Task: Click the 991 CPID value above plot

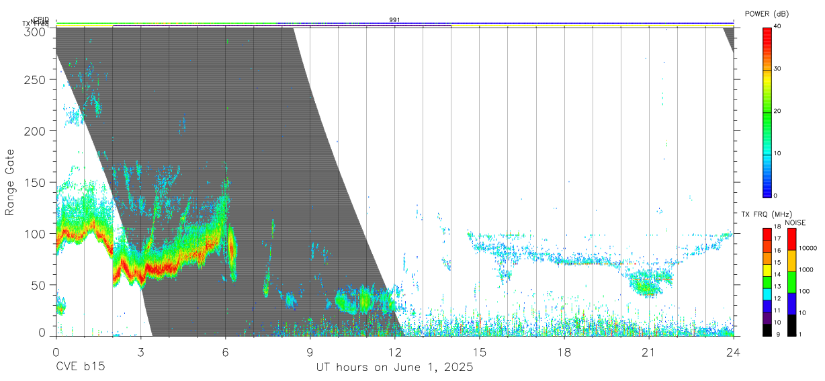Action: [395, 20]
